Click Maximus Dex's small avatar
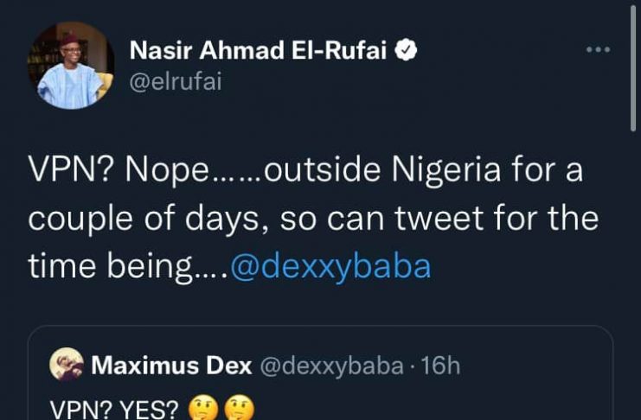 point(65,366)
